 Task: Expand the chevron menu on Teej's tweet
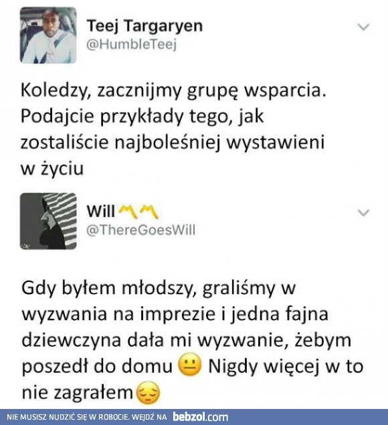click(363, 27)
